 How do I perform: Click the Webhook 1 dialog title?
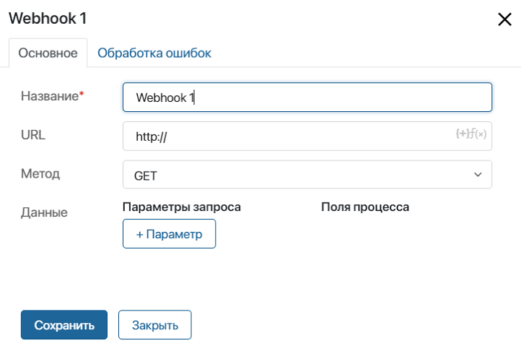pyautogui.click(x=48, y=18)
